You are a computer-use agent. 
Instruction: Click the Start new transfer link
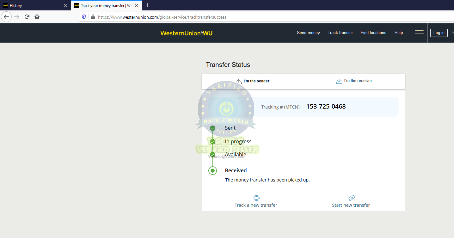(351, 205)
